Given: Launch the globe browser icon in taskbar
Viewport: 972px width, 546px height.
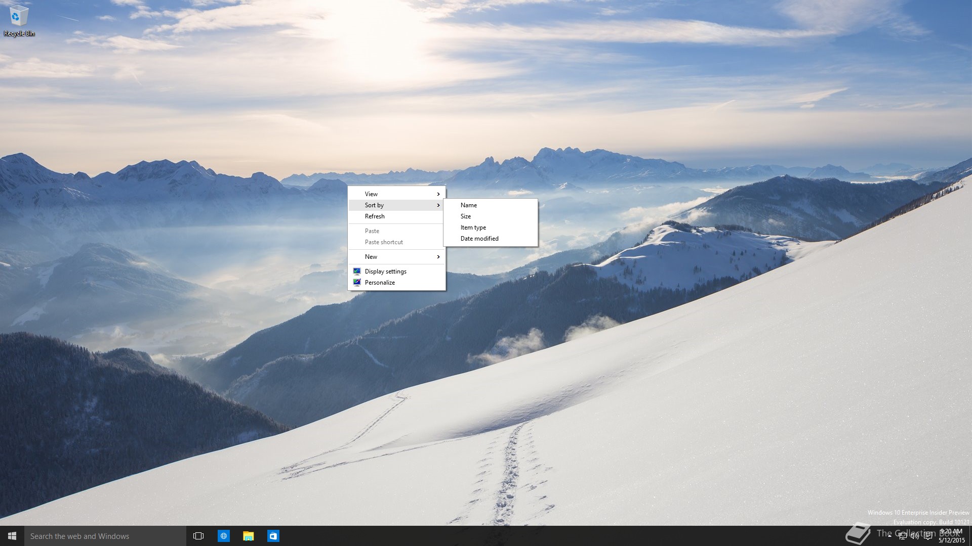Looking at the screenshot, I should [223, 536].
